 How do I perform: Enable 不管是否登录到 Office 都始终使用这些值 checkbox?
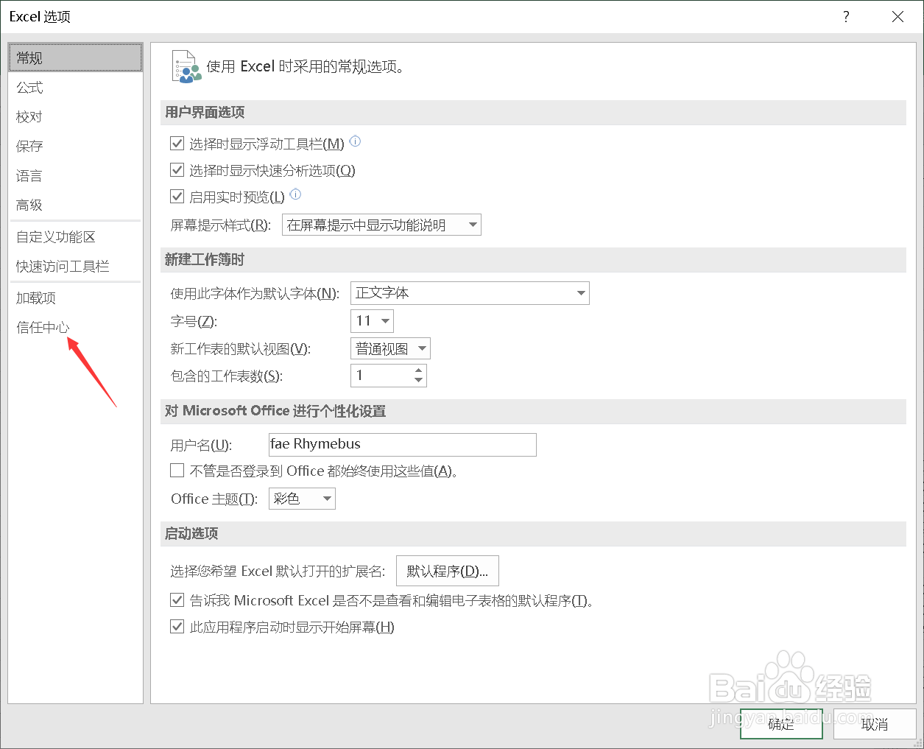click(x=177, y=471)
